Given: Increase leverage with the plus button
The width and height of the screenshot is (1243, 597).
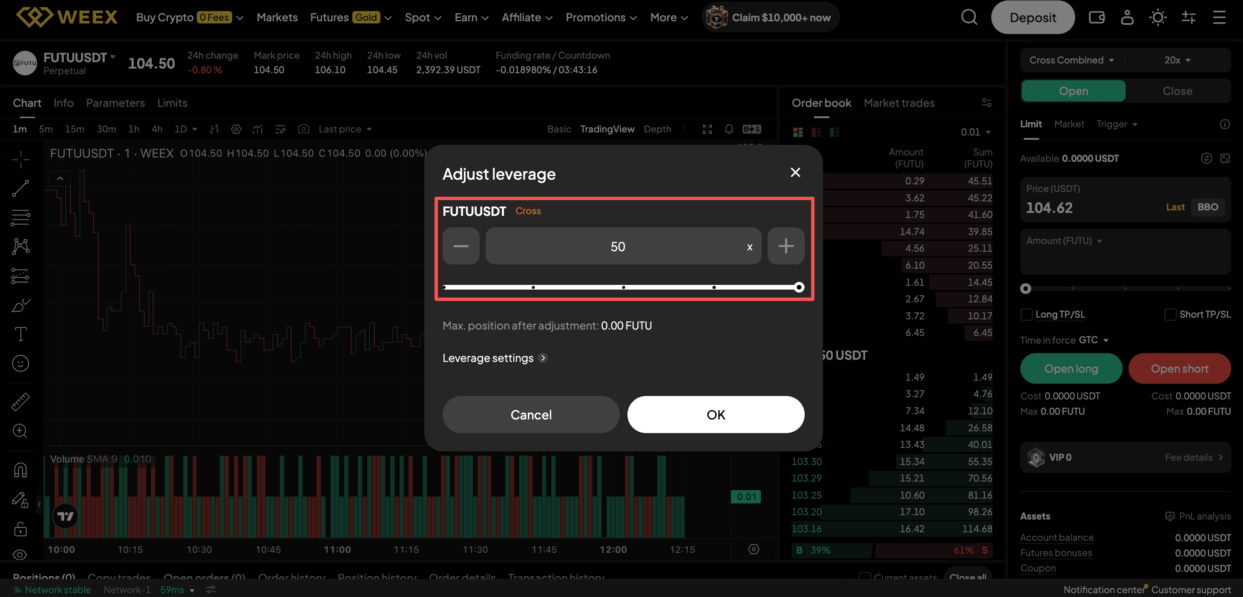Looking at the screenshot, I should [x=786, y=246].
